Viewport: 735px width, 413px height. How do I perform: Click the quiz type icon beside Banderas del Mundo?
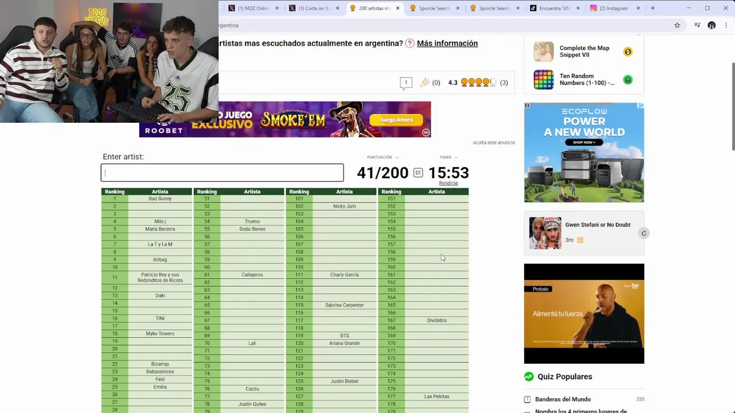tap(527, 399)
